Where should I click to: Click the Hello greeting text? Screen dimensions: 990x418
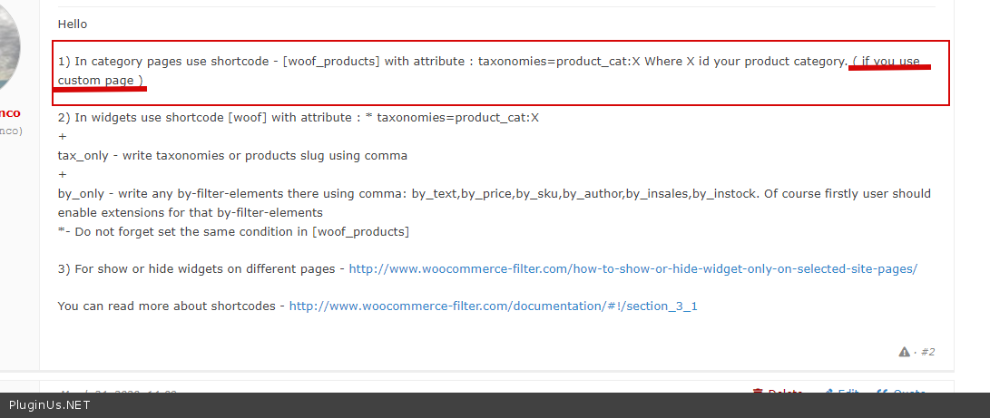(x=73, y=24)
